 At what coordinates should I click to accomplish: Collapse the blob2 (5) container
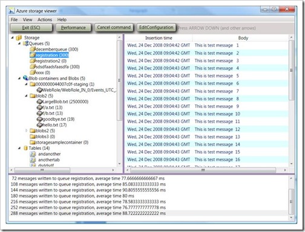tap(26, 96)
